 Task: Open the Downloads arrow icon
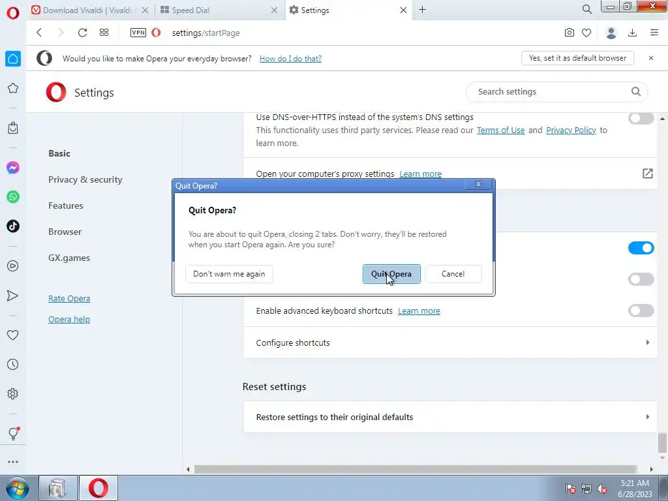[x=633, y=33]
